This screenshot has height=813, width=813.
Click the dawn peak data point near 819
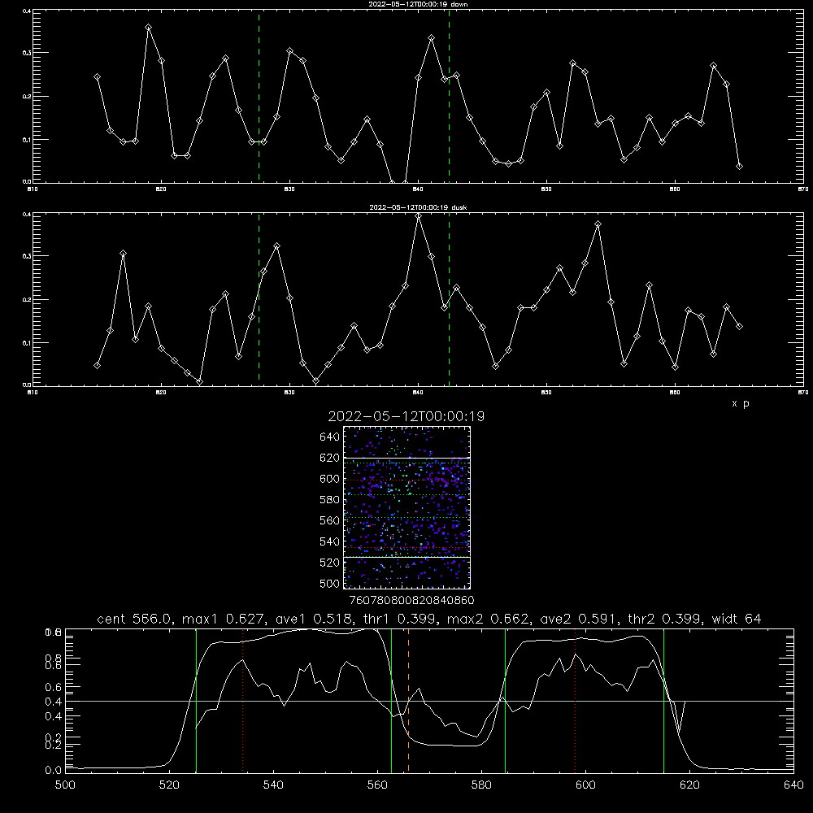click(x=148, y=27)
